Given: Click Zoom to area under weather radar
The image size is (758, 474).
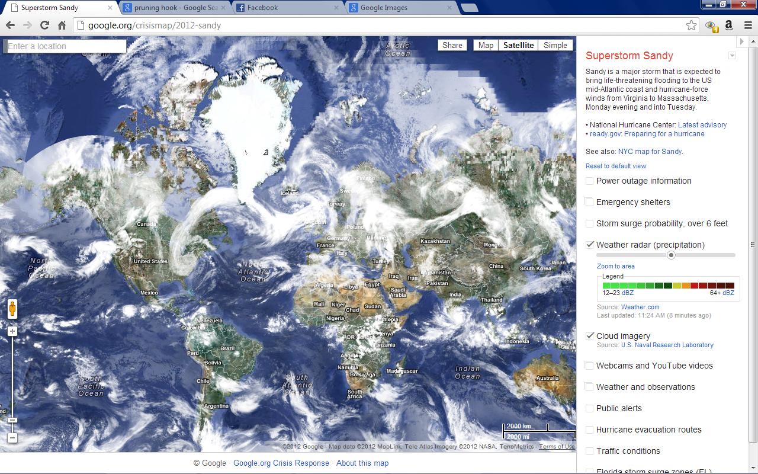Looking at the screenshot, I should point(616,266).
